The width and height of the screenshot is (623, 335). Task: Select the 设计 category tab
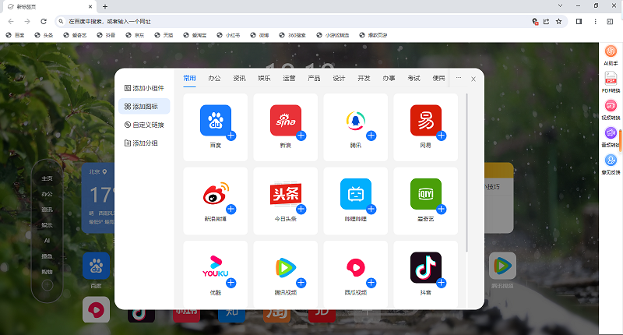339,78
